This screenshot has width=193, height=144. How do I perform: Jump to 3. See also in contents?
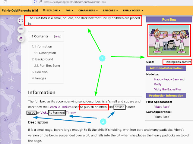point(40,72)
